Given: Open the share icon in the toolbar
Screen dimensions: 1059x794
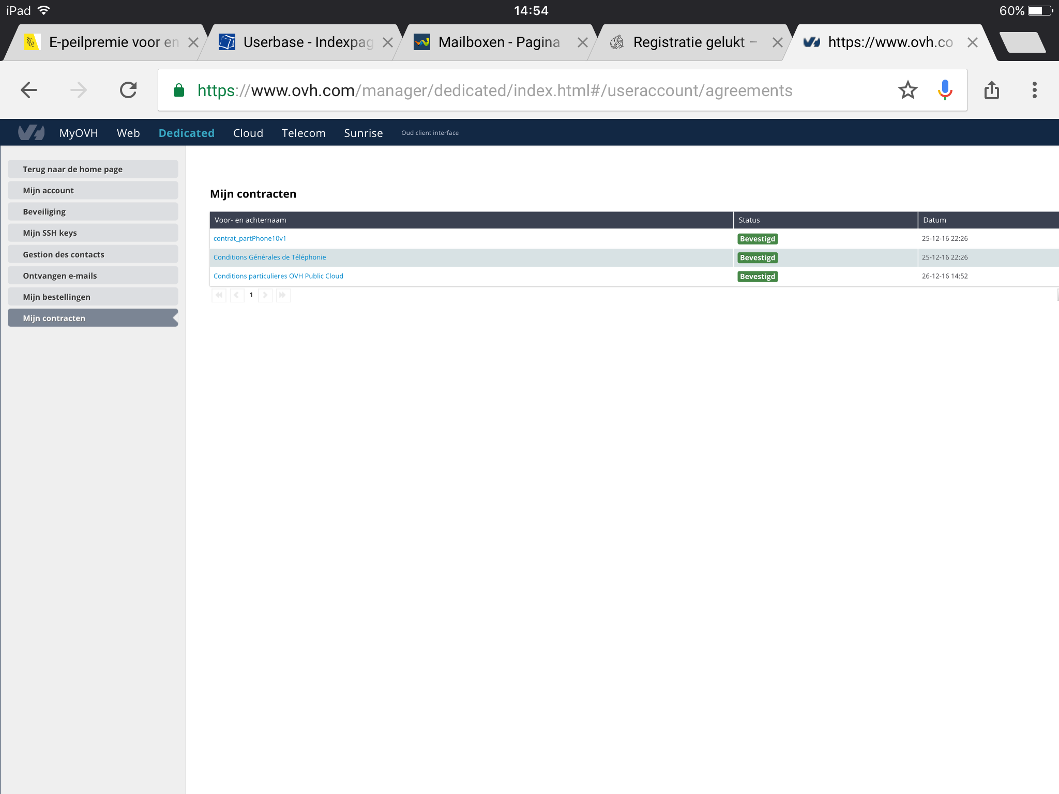Looking at the screenshot, I should (991, 90).
